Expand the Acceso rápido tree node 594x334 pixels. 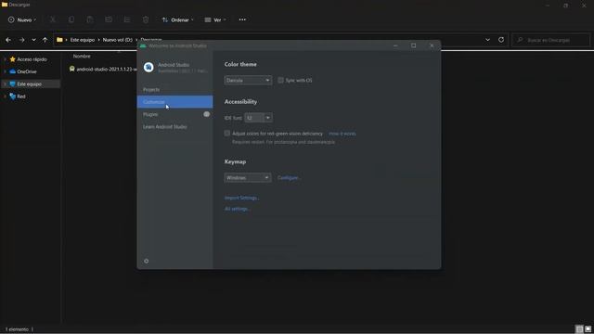coord(5,59)
